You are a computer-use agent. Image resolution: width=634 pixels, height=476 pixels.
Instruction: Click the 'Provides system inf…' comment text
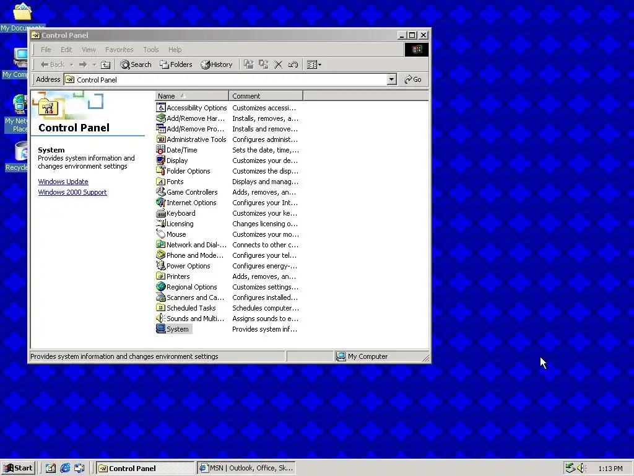pyautogui.click(x=264, y=328)
